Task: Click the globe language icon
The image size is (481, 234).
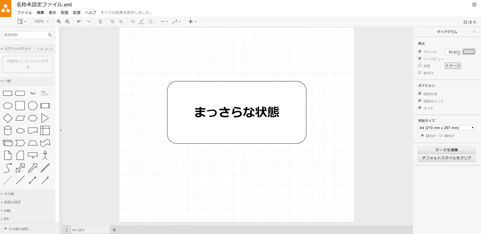Action: 474,4
